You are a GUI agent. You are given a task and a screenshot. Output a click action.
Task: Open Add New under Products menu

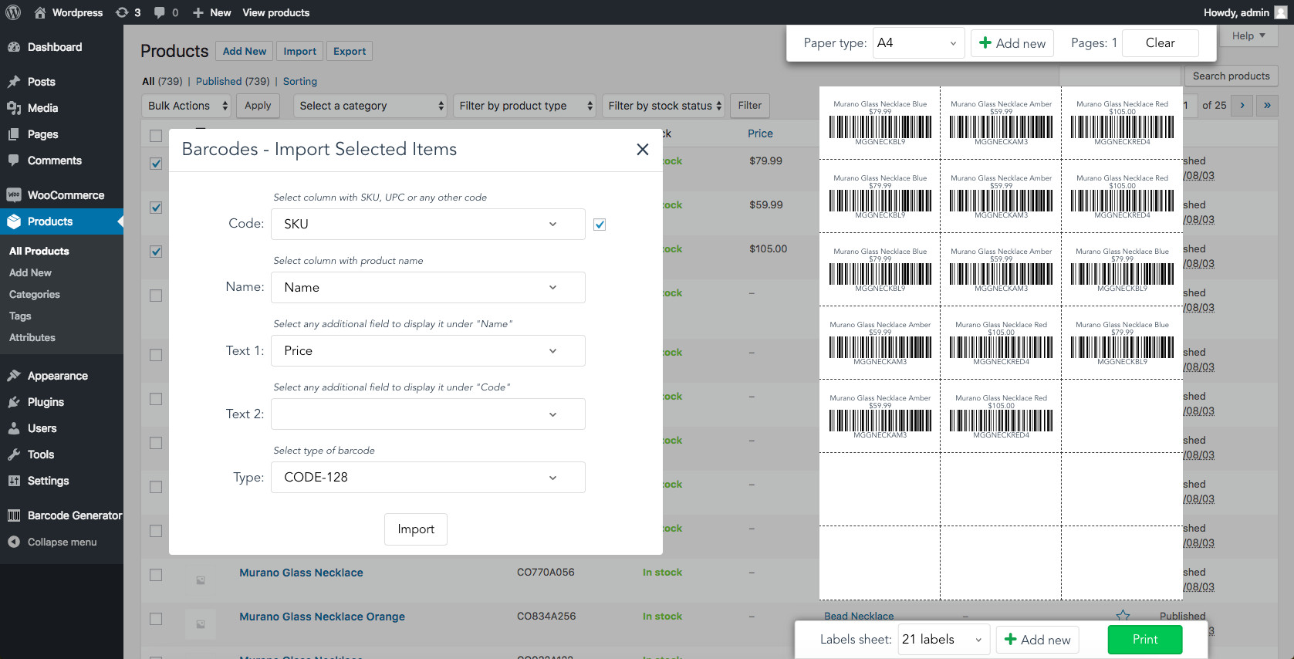click(x=30, y=272)
